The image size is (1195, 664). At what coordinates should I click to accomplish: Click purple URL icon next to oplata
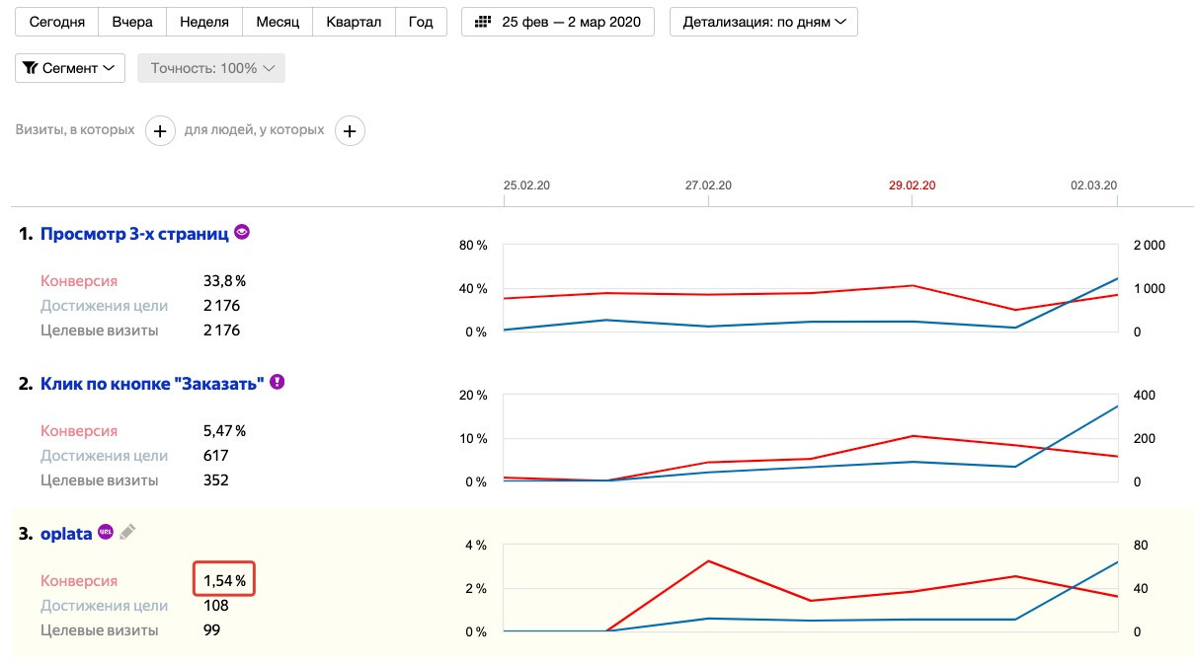click(106, 532)
